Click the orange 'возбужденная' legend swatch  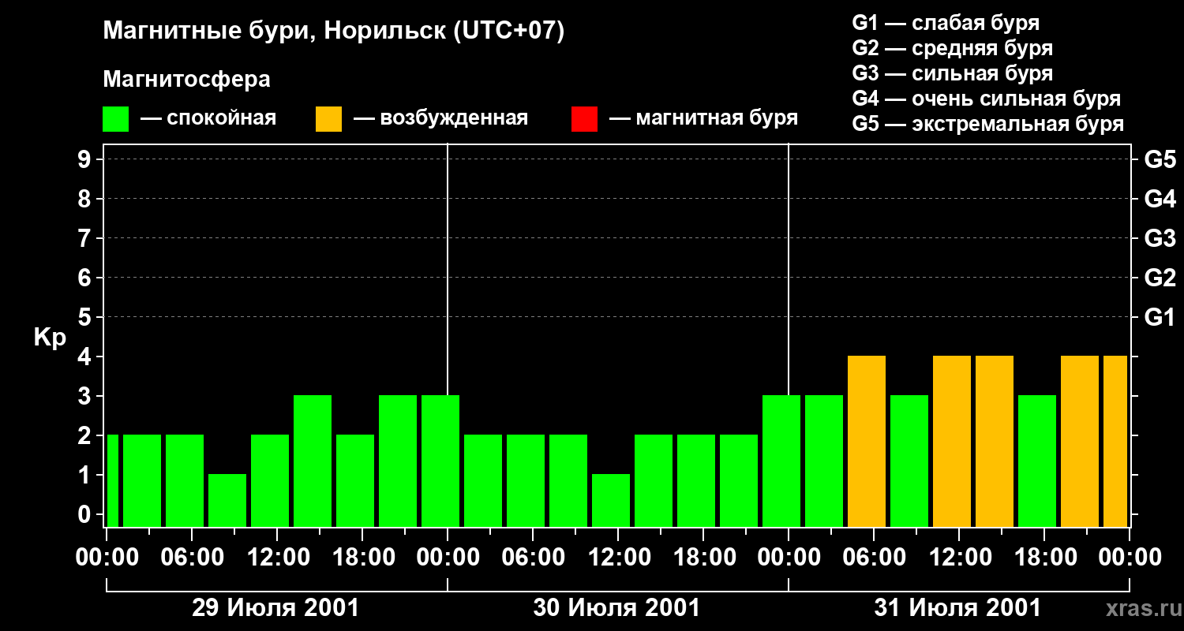point(328,119)
